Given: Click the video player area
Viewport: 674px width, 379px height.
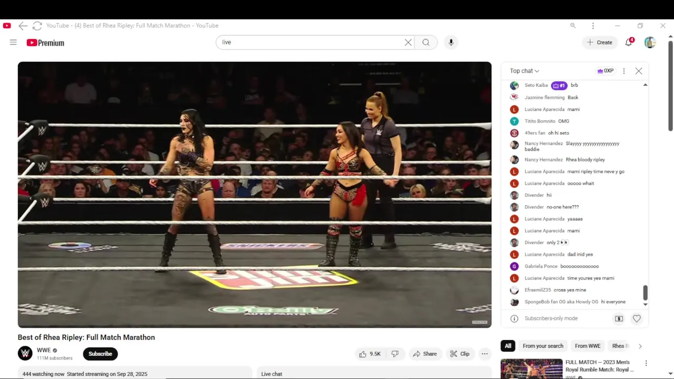Looking at the screenshot, I should (255, 195).
